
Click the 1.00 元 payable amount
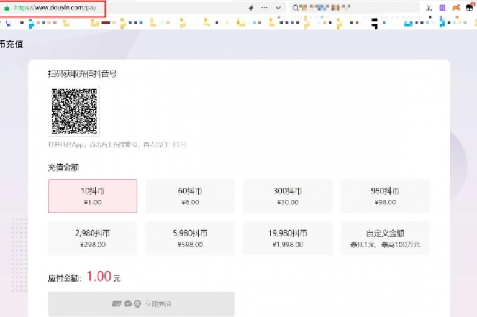104,277
